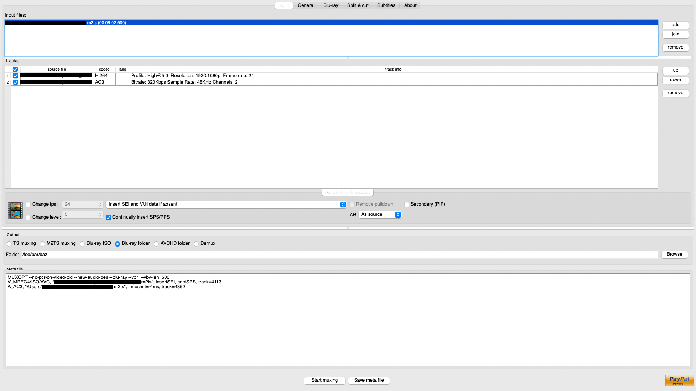Toggle the select-all tracks header checkbox

tap(15, 69)
